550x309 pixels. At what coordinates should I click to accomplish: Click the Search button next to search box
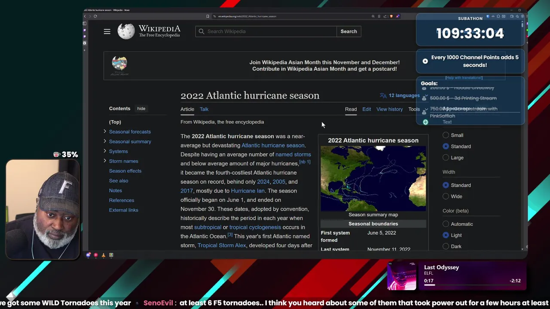tap(348, 31)
